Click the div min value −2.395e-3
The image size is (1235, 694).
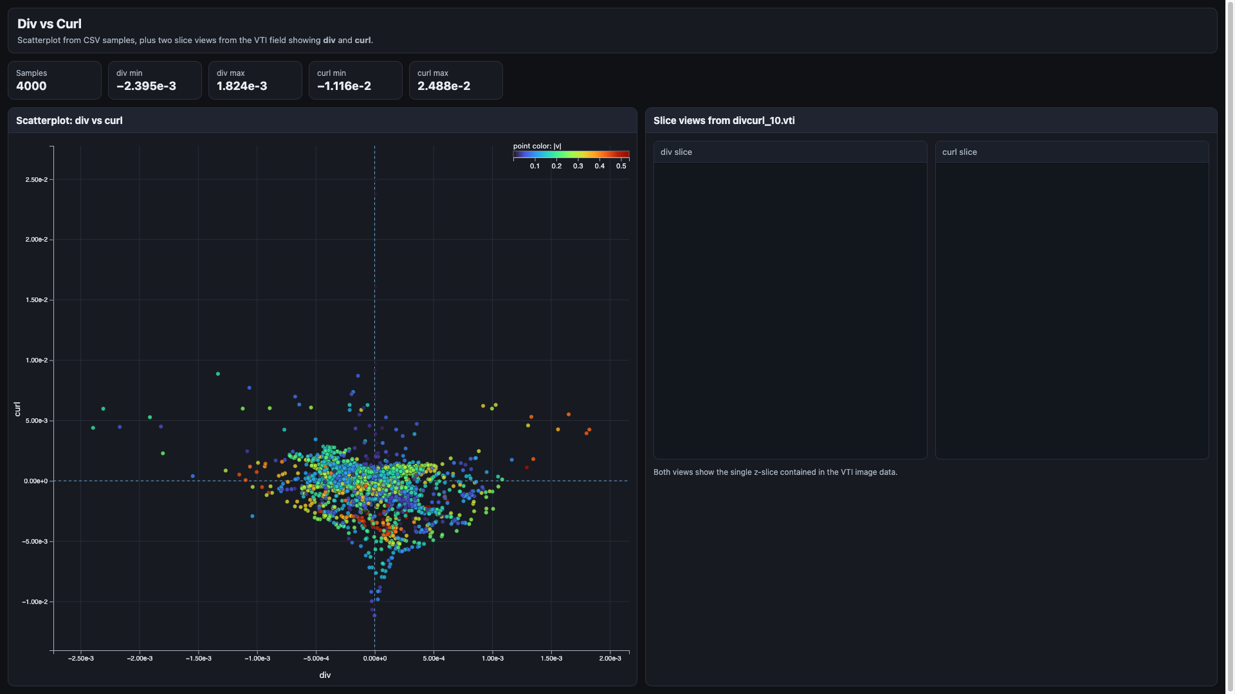(146, 86)
